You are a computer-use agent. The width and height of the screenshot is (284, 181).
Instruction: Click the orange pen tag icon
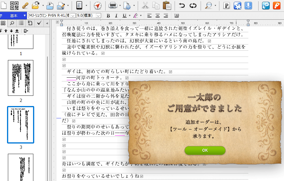click(x=277, y=6)
